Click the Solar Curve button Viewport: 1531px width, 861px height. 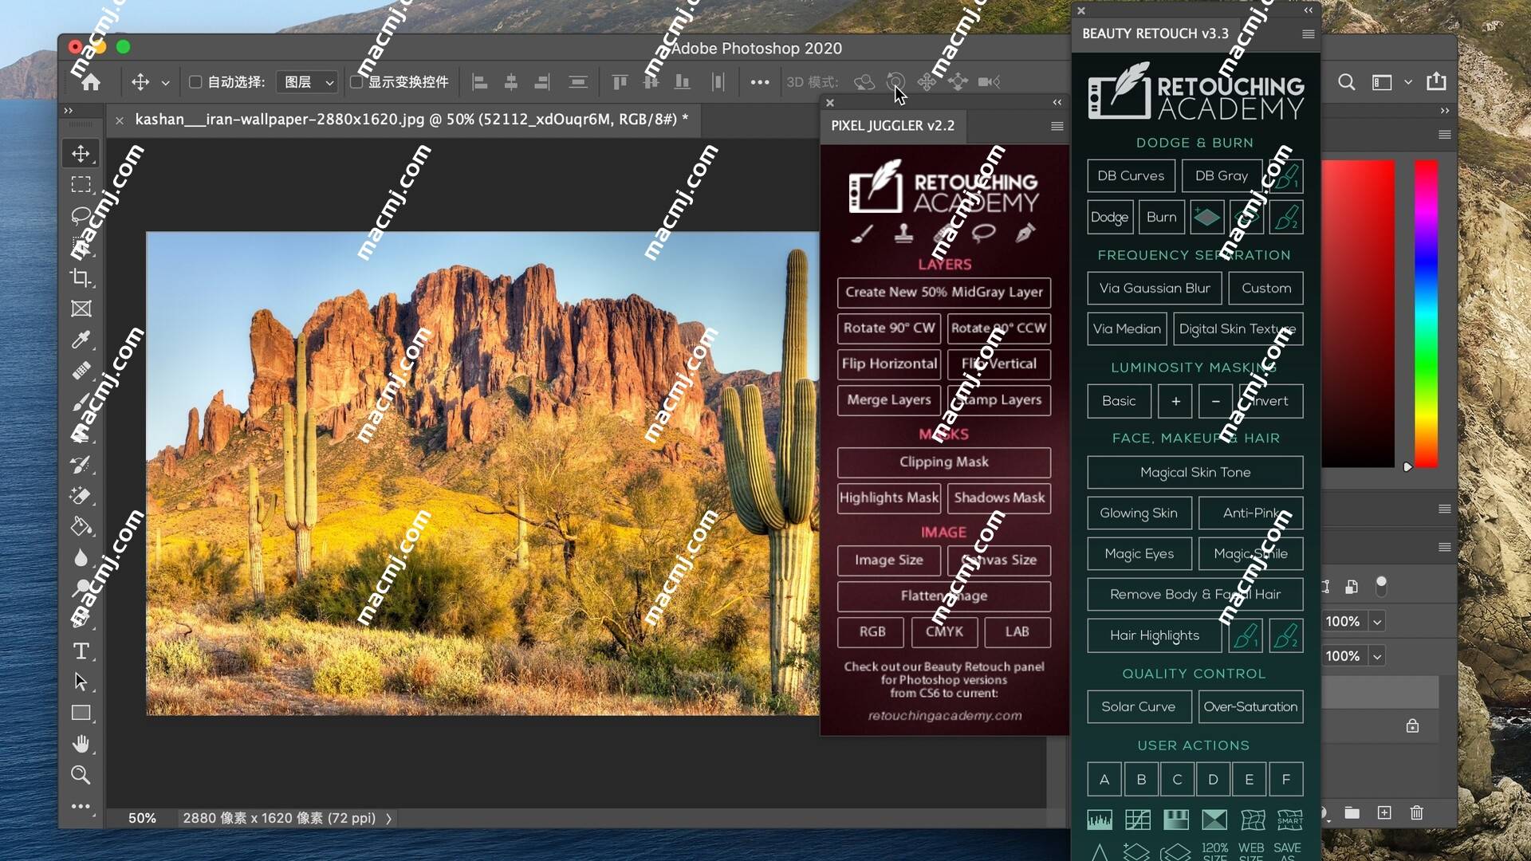tap(1139, 706)
